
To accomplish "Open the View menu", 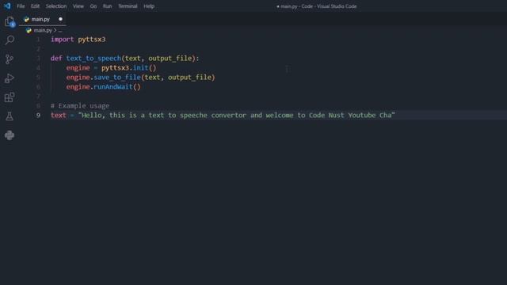I will click(78, 6).
